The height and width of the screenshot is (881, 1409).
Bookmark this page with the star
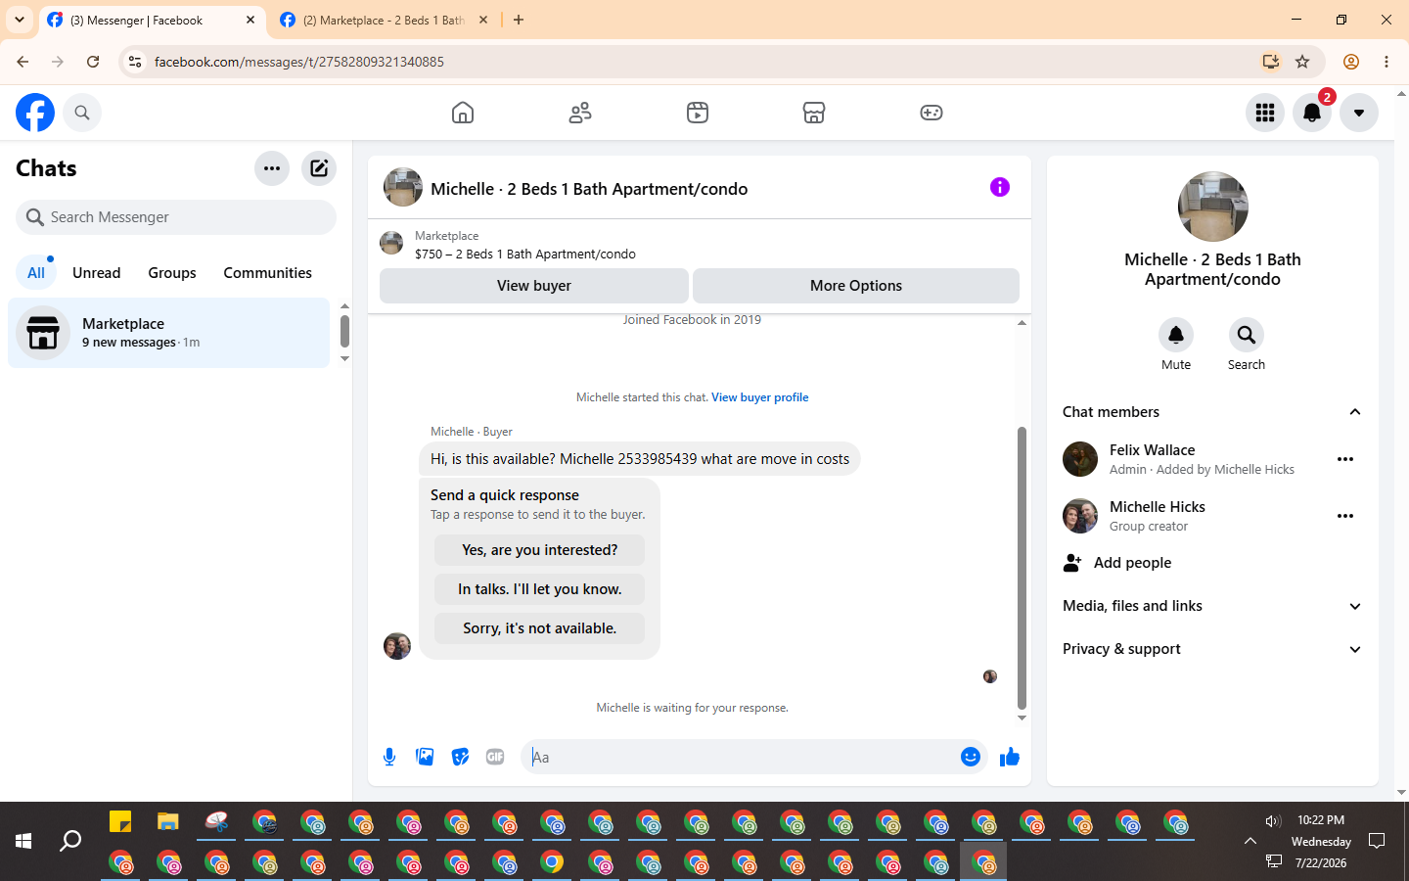(x=1302, y=62)
